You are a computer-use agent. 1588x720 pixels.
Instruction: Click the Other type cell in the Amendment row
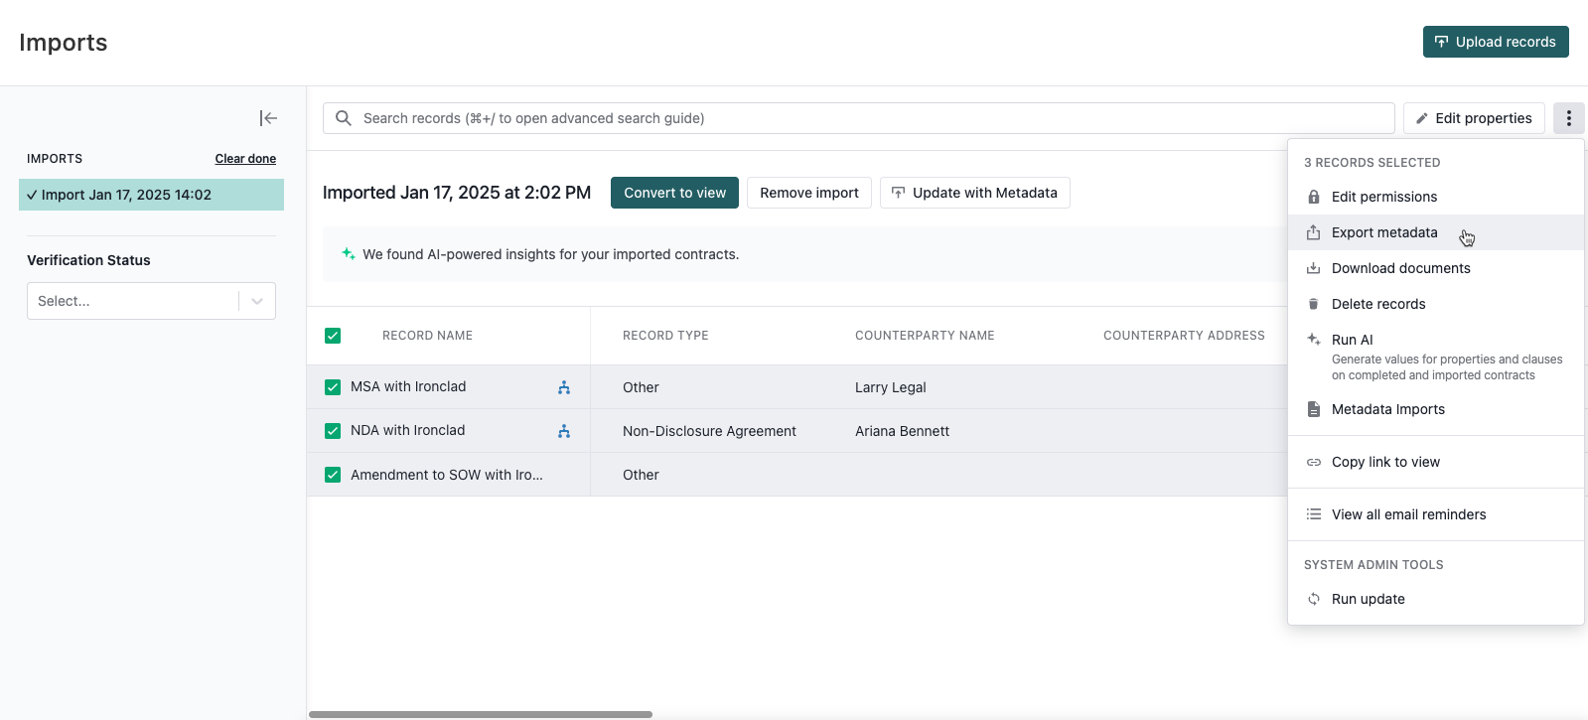pyautogui.click(x=641, y=475)
